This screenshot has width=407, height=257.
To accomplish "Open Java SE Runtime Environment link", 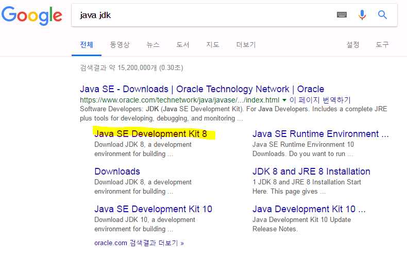I will click(x=320, y=134).
